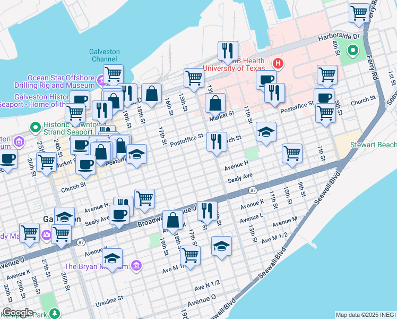Click the shopping cart marker beside Ferry Rd
This screenshot has width=397, height=319.
[359, 12]
